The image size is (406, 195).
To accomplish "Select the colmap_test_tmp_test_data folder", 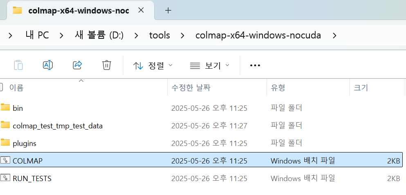I will 57,126.
